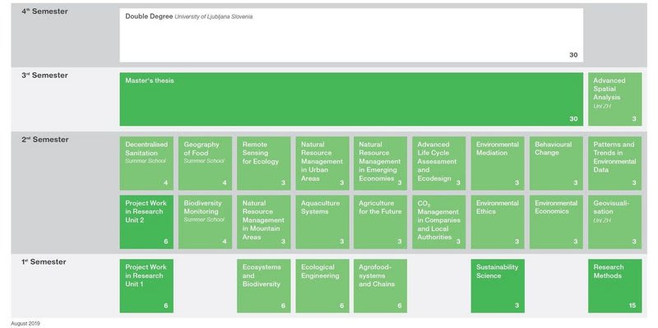Click the Geovisualisation Uni ZH module
The image size is (658, 328).
coord(614,222)
